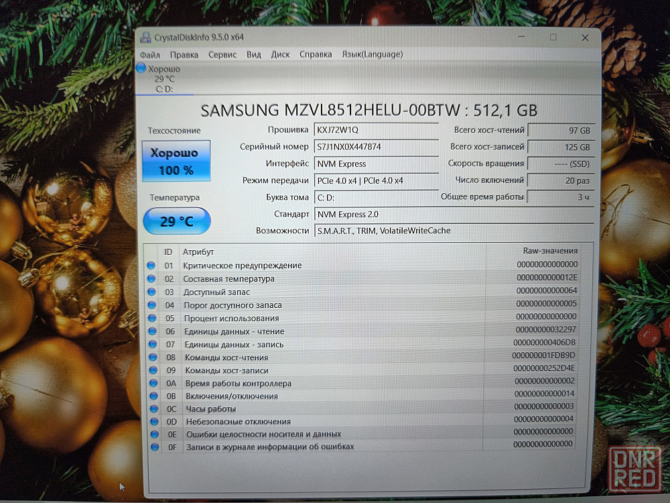This screenshot has width=670, height=503.
Task: Click the Стандарт field NVM Express 2.0
Action: 454,215
